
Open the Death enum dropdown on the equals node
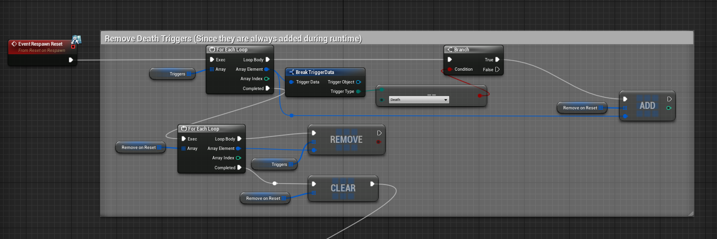click(x=418, y=99)
